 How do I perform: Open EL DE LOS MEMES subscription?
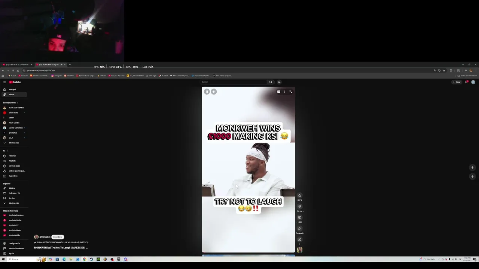13,108
